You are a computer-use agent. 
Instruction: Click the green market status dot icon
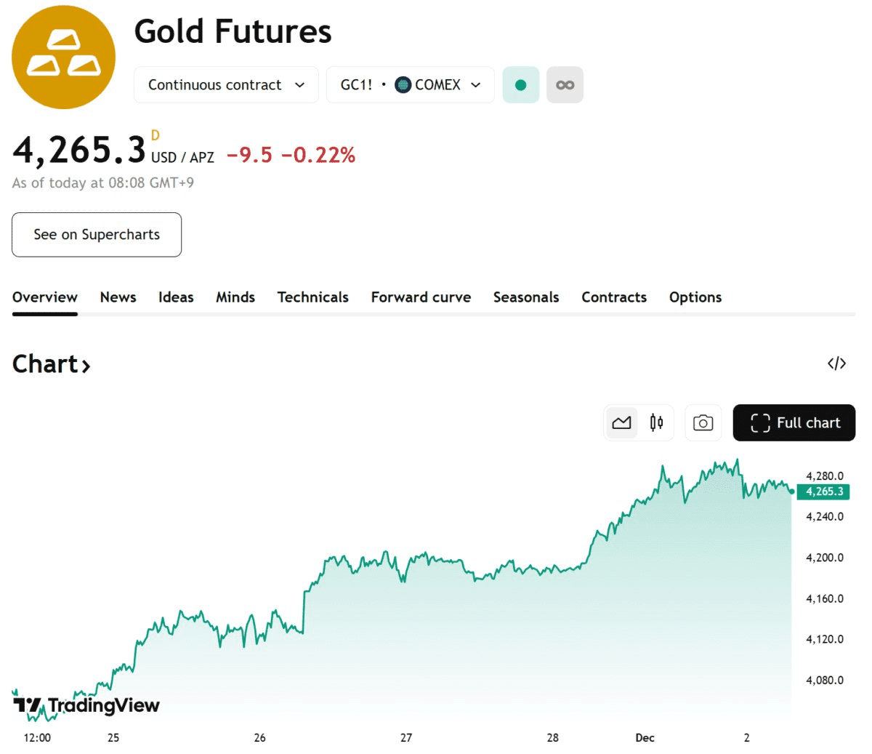click(x=520, y=85)
